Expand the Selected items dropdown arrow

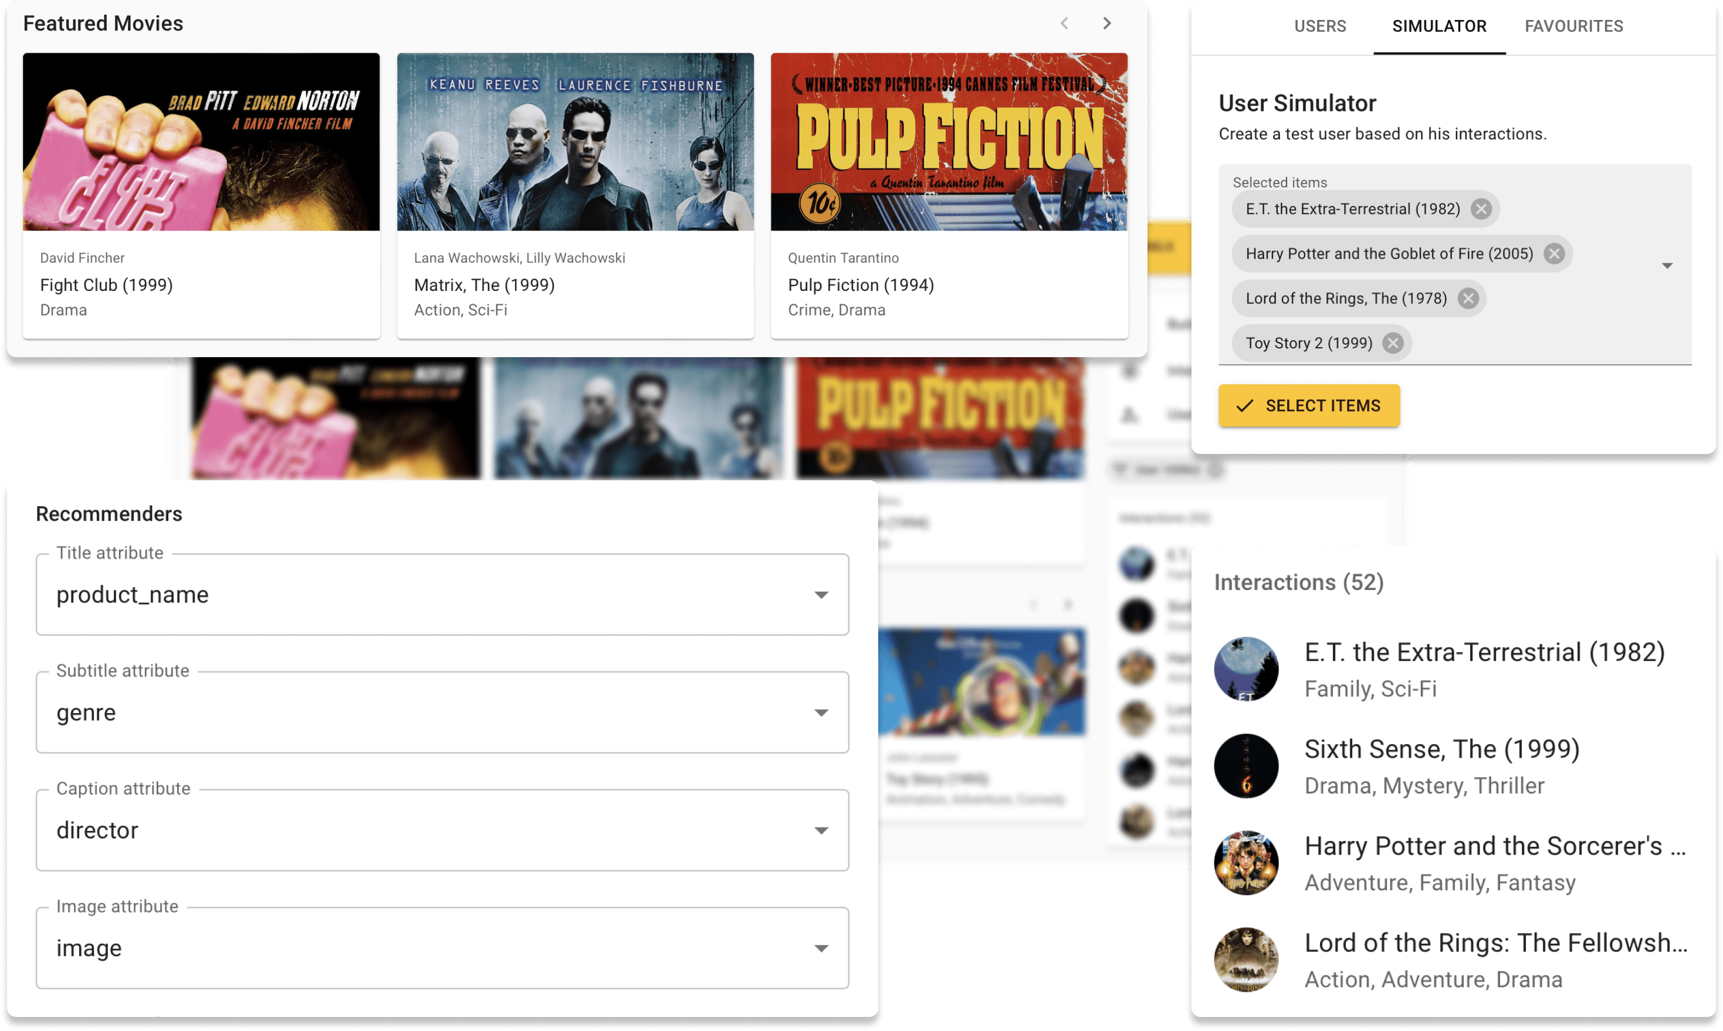pos(1667,266)
